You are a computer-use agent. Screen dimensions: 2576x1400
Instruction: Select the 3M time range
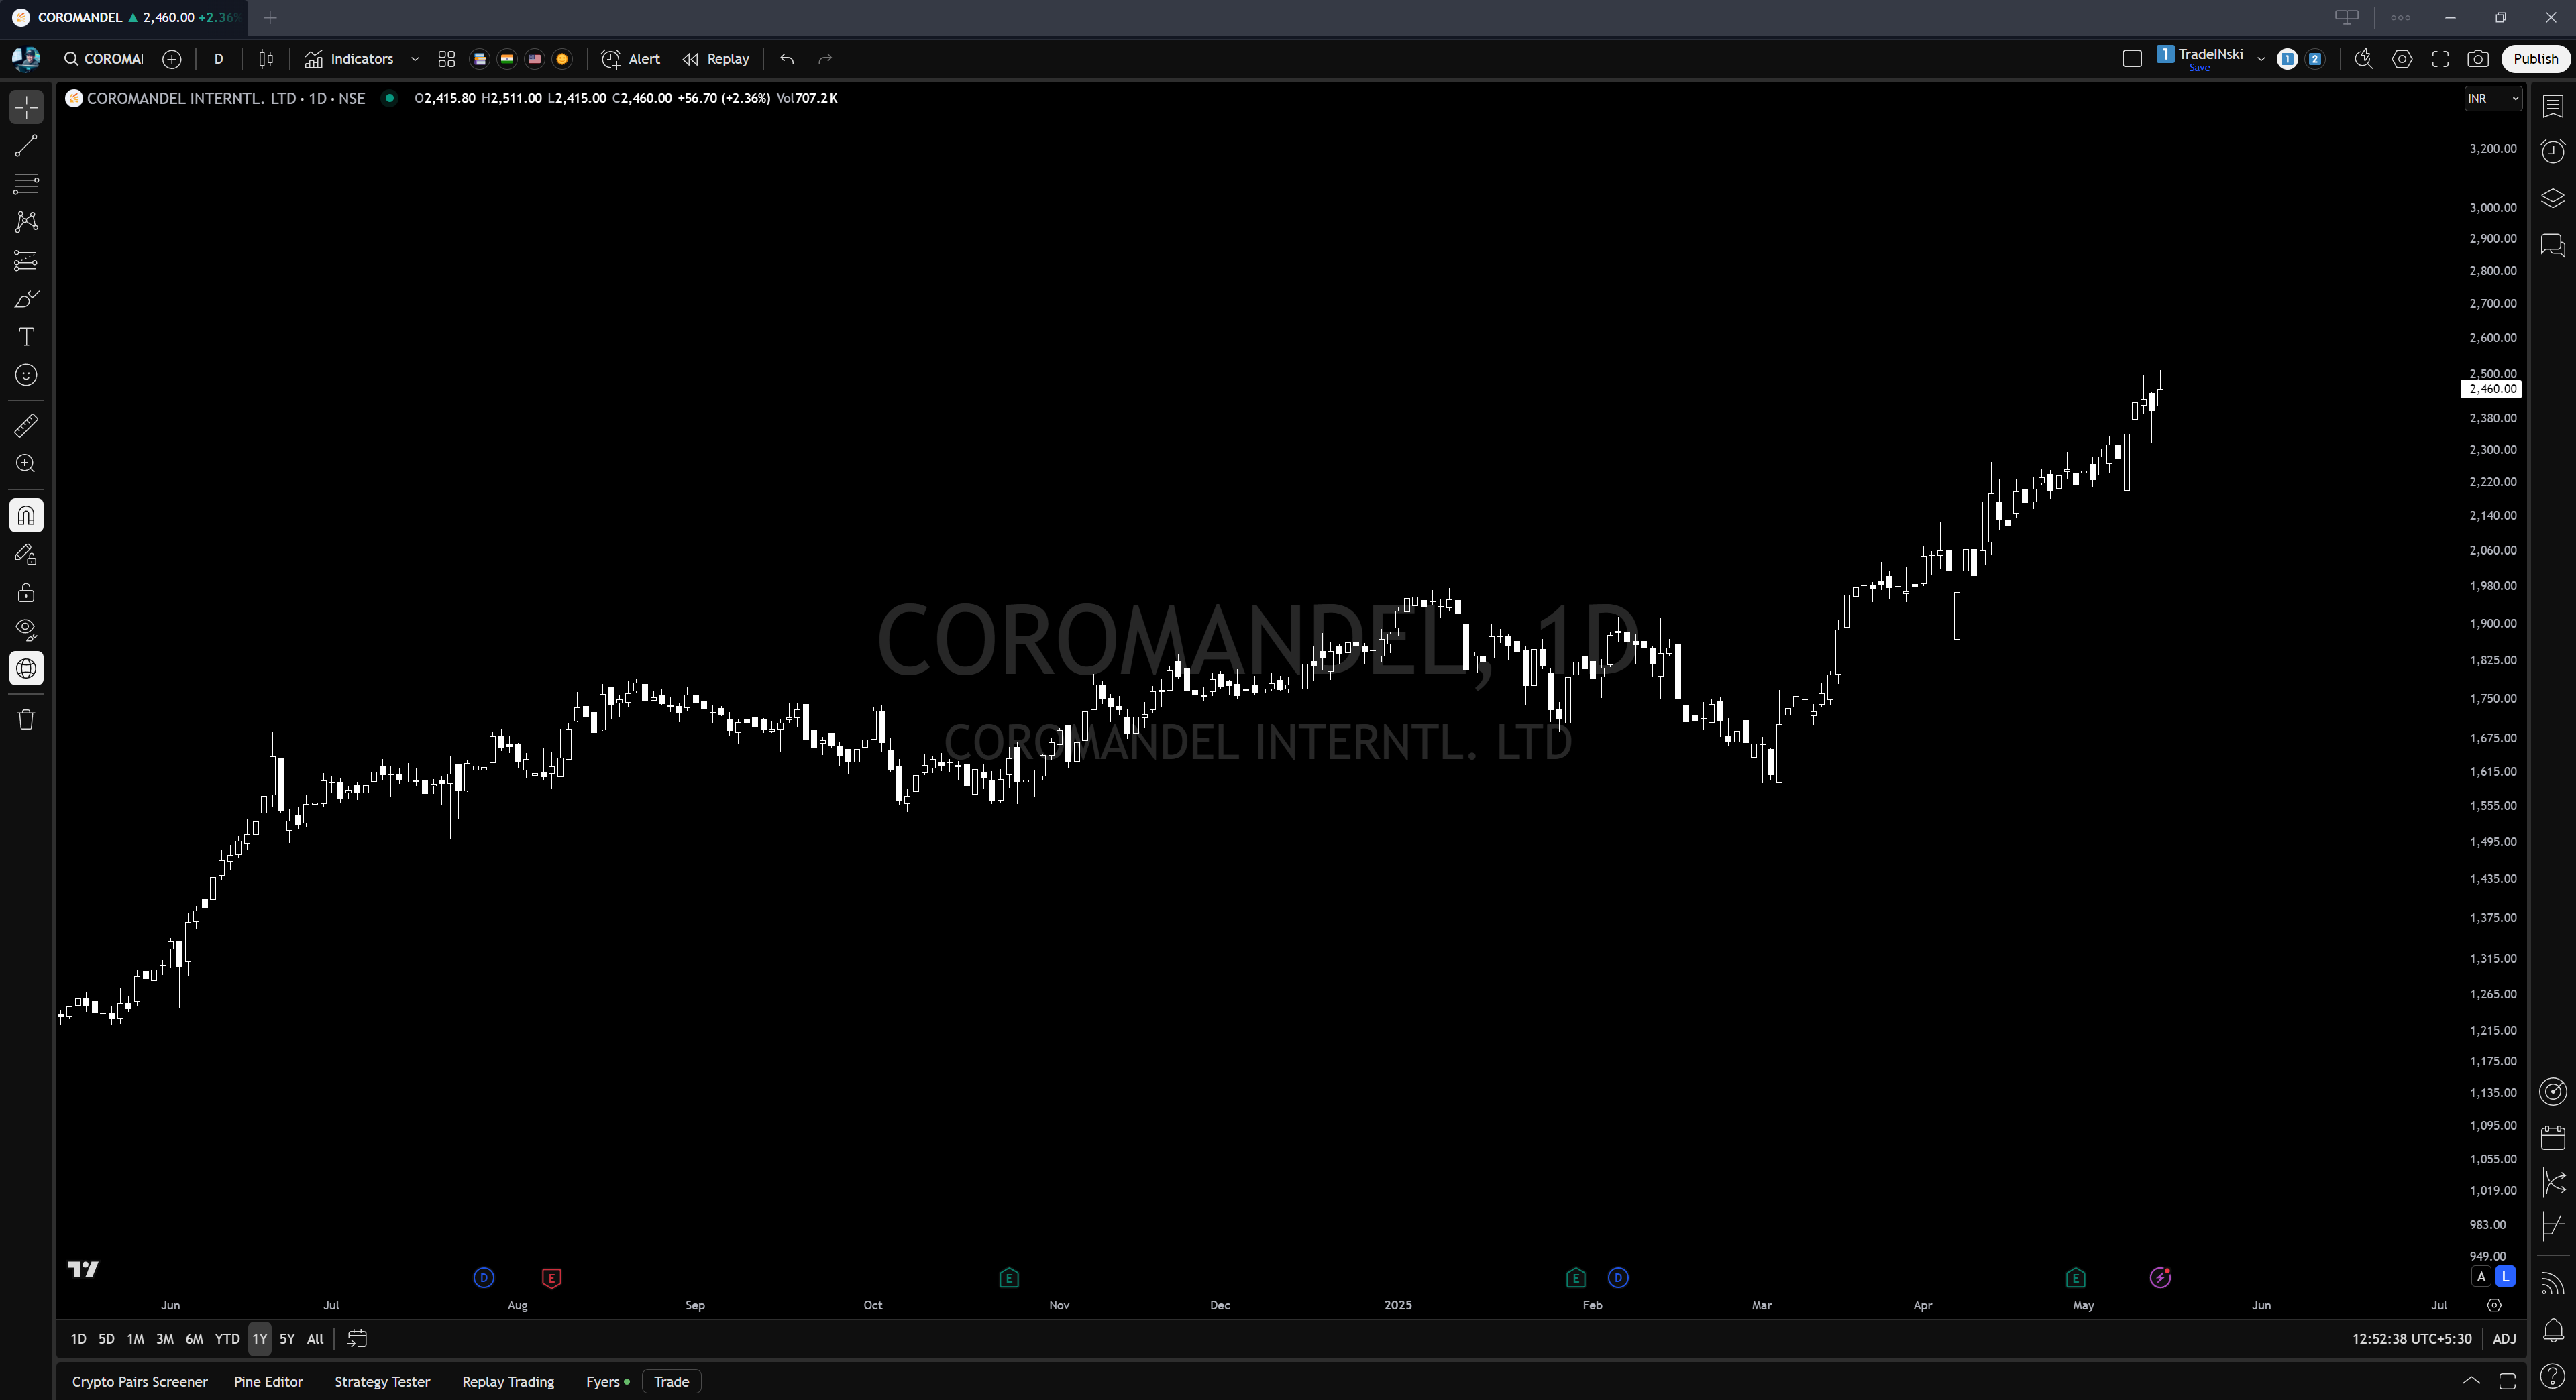tap(165, 1339)
